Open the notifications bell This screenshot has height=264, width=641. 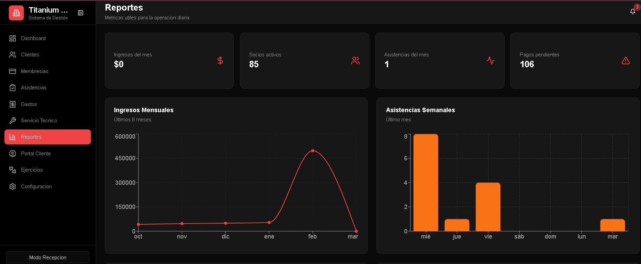(632, 12)
